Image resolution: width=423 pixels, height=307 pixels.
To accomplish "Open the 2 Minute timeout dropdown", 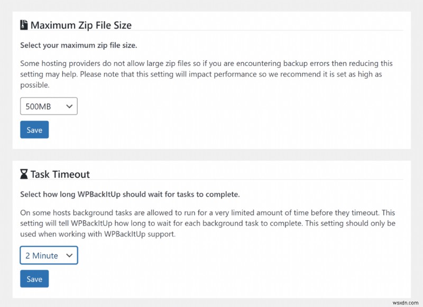I will [x=49, y=255].
